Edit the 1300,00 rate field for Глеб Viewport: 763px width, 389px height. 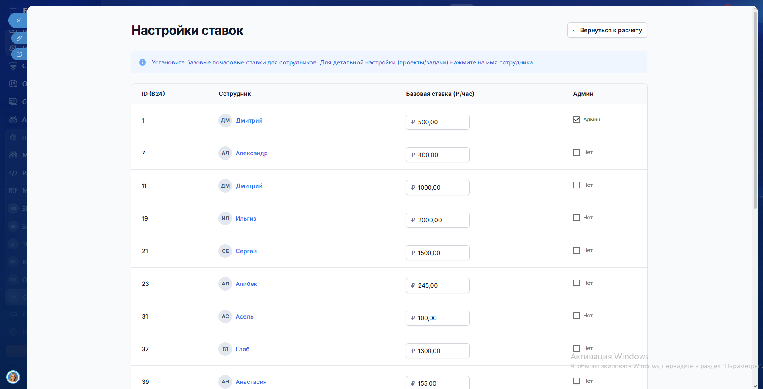pos(438,351)
